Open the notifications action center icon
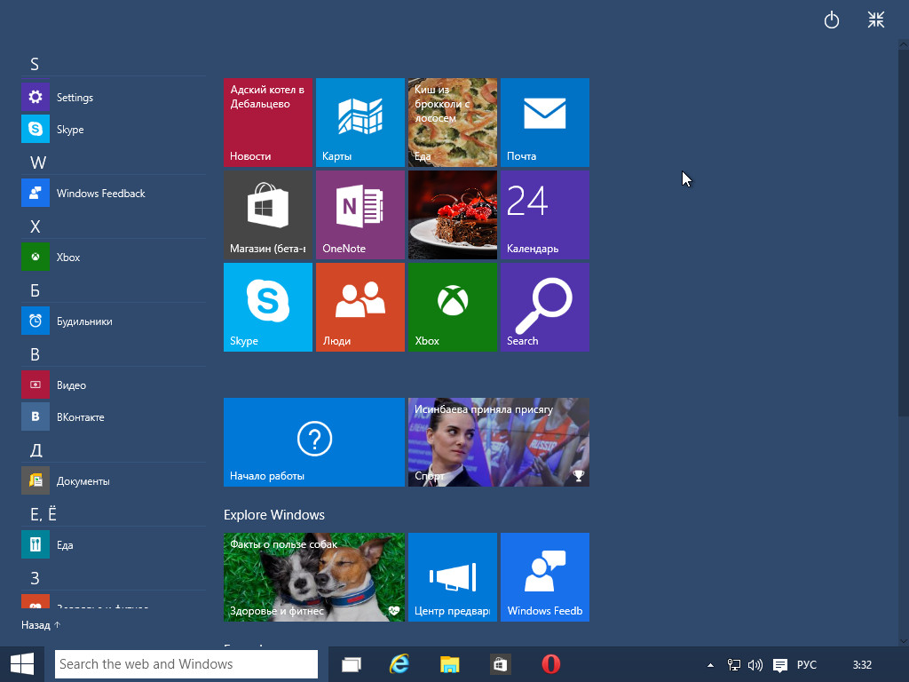 tap(780, 664)
